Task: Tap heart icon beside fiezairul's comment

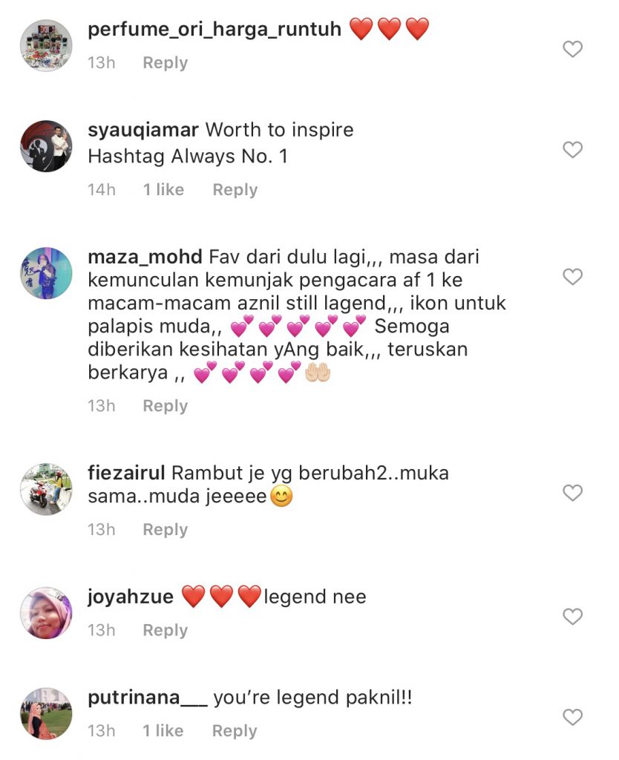Action: click(572, 493)
